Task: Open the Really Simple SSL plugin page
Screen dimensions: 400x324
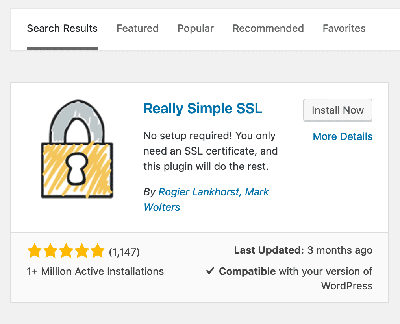Action: click(203, 108)
